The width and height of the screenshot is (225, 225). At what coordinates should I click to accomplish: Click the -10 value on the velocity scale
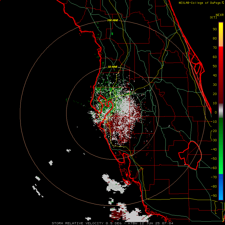(214, 122)
